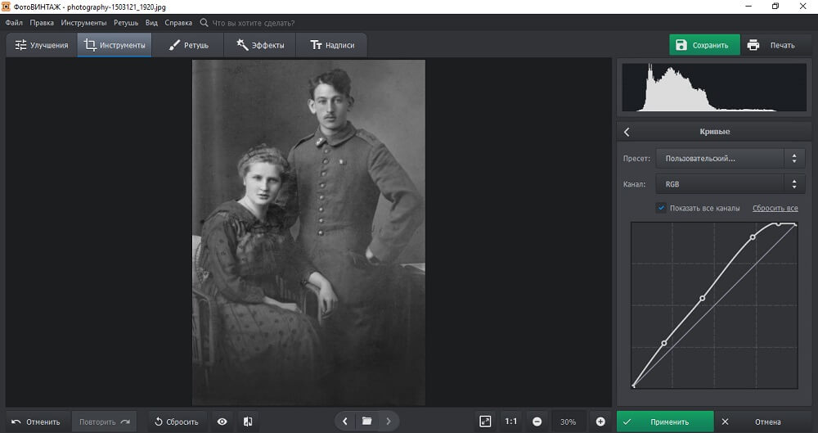This screenshot has height=433, width=818.
Task: Click the Отмена cancel button
Action: click(762, 422)
